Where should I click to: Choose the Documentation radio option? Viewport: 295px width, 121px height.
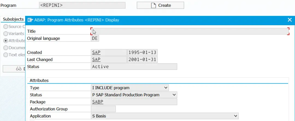click(5, 48)
